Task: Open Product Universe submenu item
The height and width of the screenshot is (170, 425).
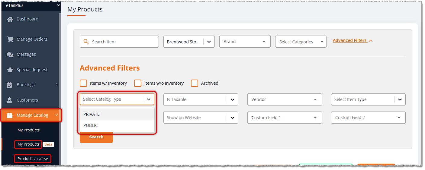Action: 33,159
